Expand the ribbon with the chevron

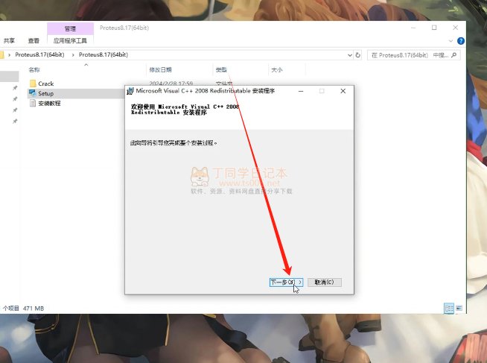click(x=451, y=41)
